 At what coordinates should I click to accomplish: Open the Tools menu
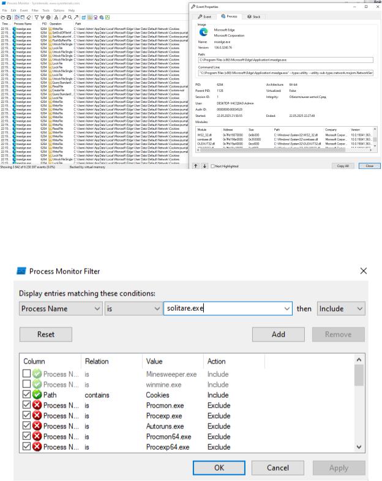pos(46,10)
